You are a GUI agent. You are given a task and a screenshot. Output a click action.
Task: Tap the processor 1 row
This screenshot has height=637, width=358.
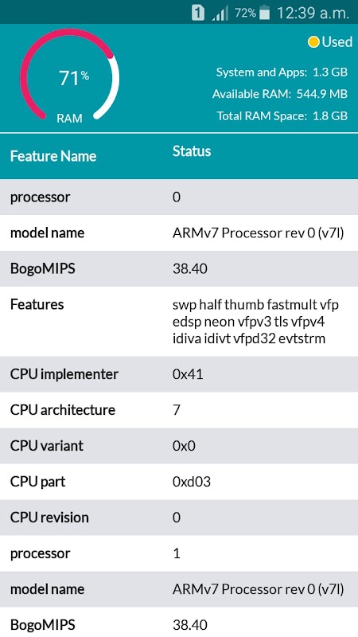(x=179, y=553)
